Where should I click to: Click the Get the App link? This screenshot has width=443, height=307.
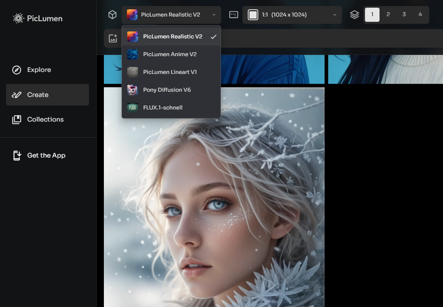47,156
